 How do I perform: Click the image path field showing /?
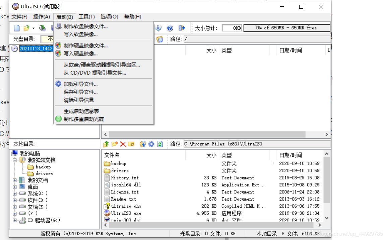(257, 39)
